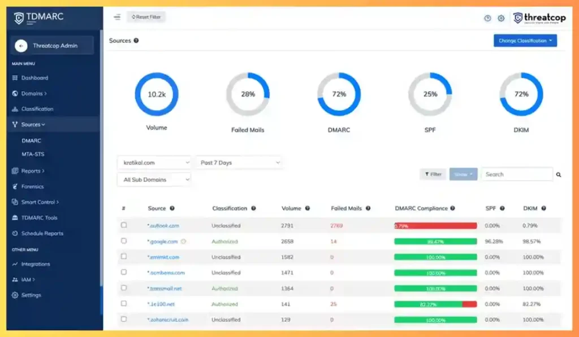This screenshot has height=337, width=579.
Task: Click the TDMARC shield logo
Action: tap(19, 18)
